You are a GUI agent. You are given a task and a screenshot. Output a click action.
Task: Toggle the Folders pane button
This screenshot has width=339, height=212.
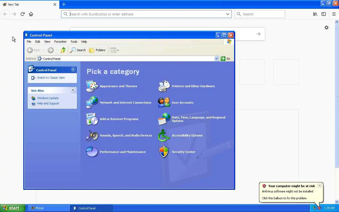point(97,50)
